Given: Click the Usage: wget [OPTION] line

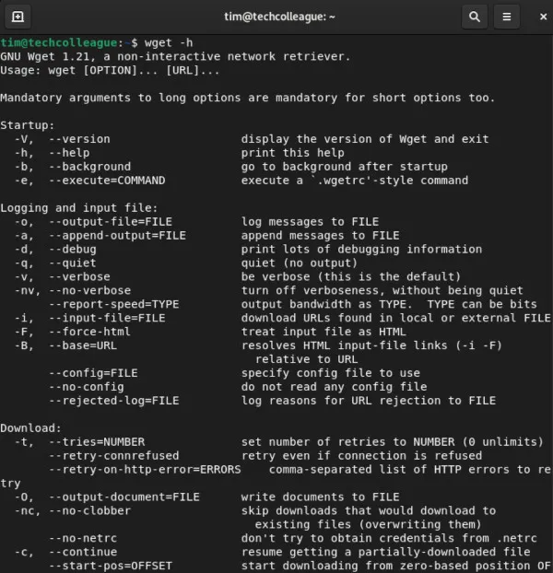Looking at the screenshot, I should tap(110, 70).
